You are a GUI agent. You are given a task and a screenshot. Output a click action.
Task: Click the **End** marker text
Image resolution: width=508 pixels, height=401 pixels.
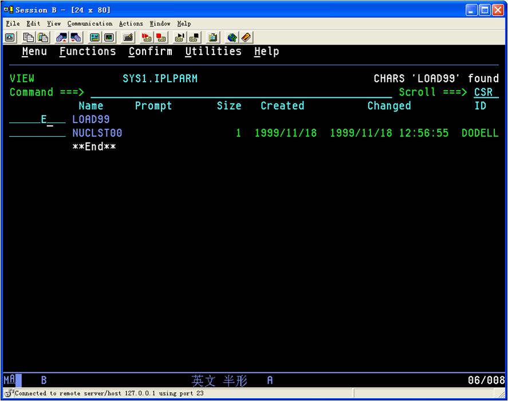94,146
